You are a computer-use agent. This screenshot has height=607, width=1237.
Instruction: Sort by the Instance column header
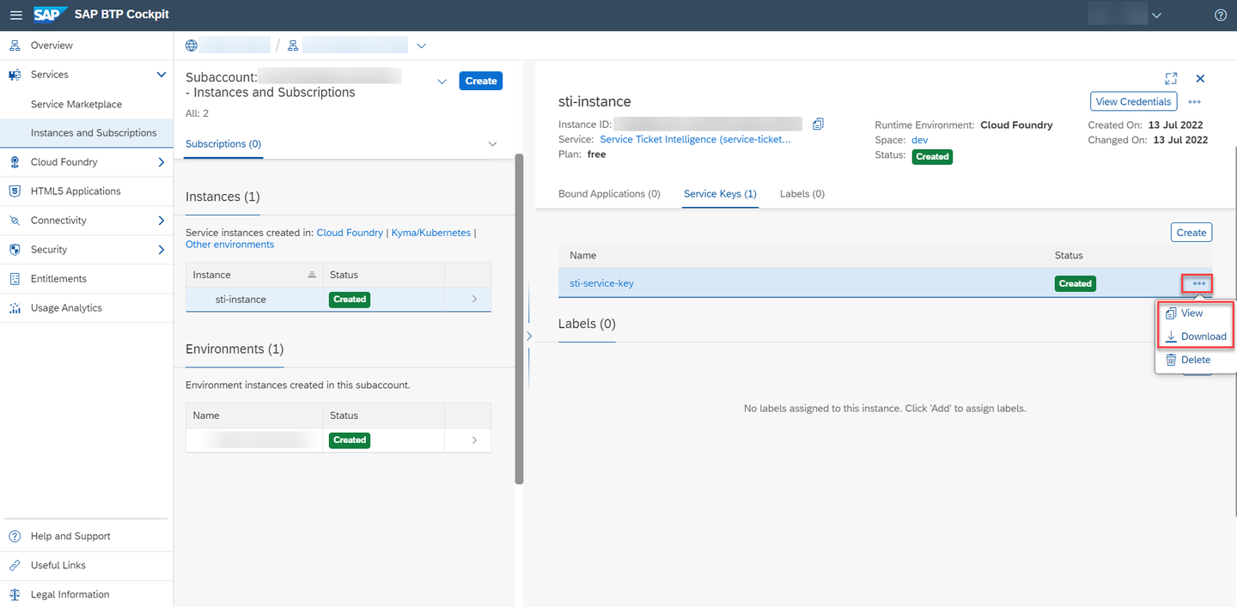pos(254,275)
